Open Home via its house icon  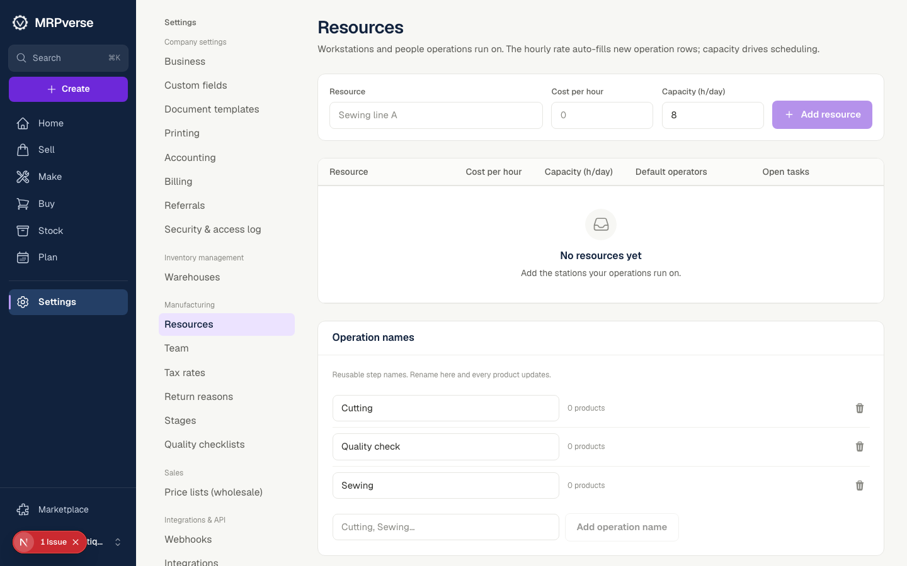(23, 123)
